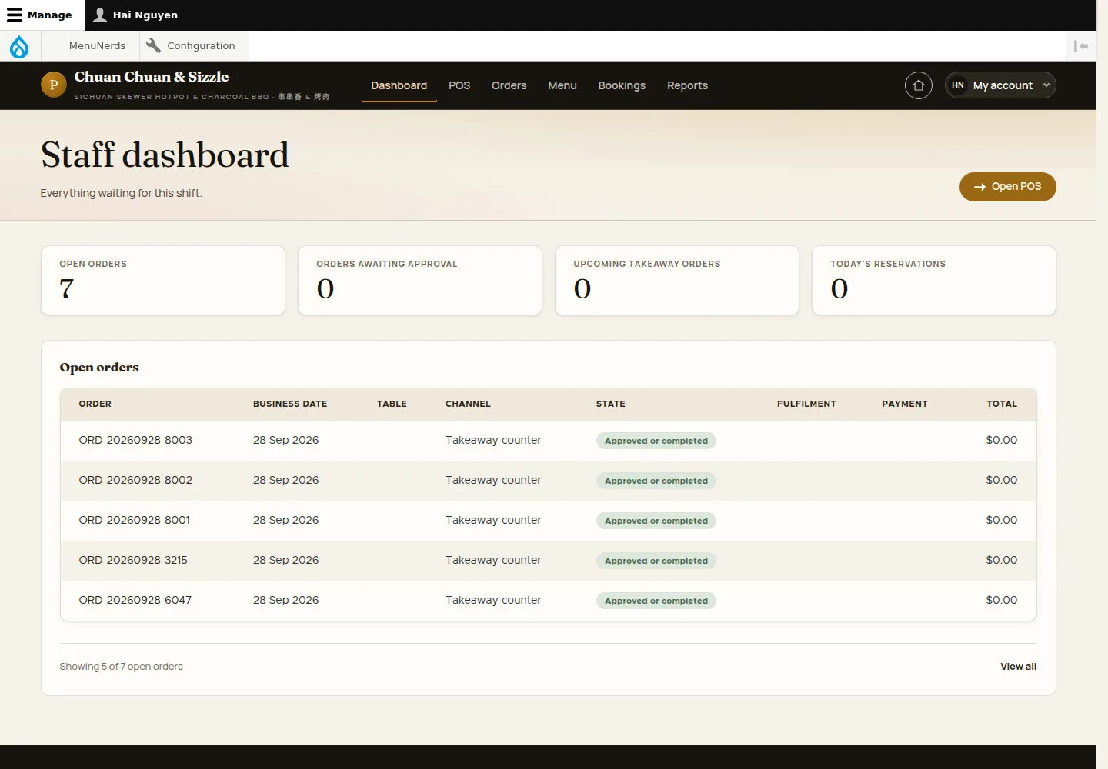
Task: Select the Open Orders stat card
Action: 163,281
